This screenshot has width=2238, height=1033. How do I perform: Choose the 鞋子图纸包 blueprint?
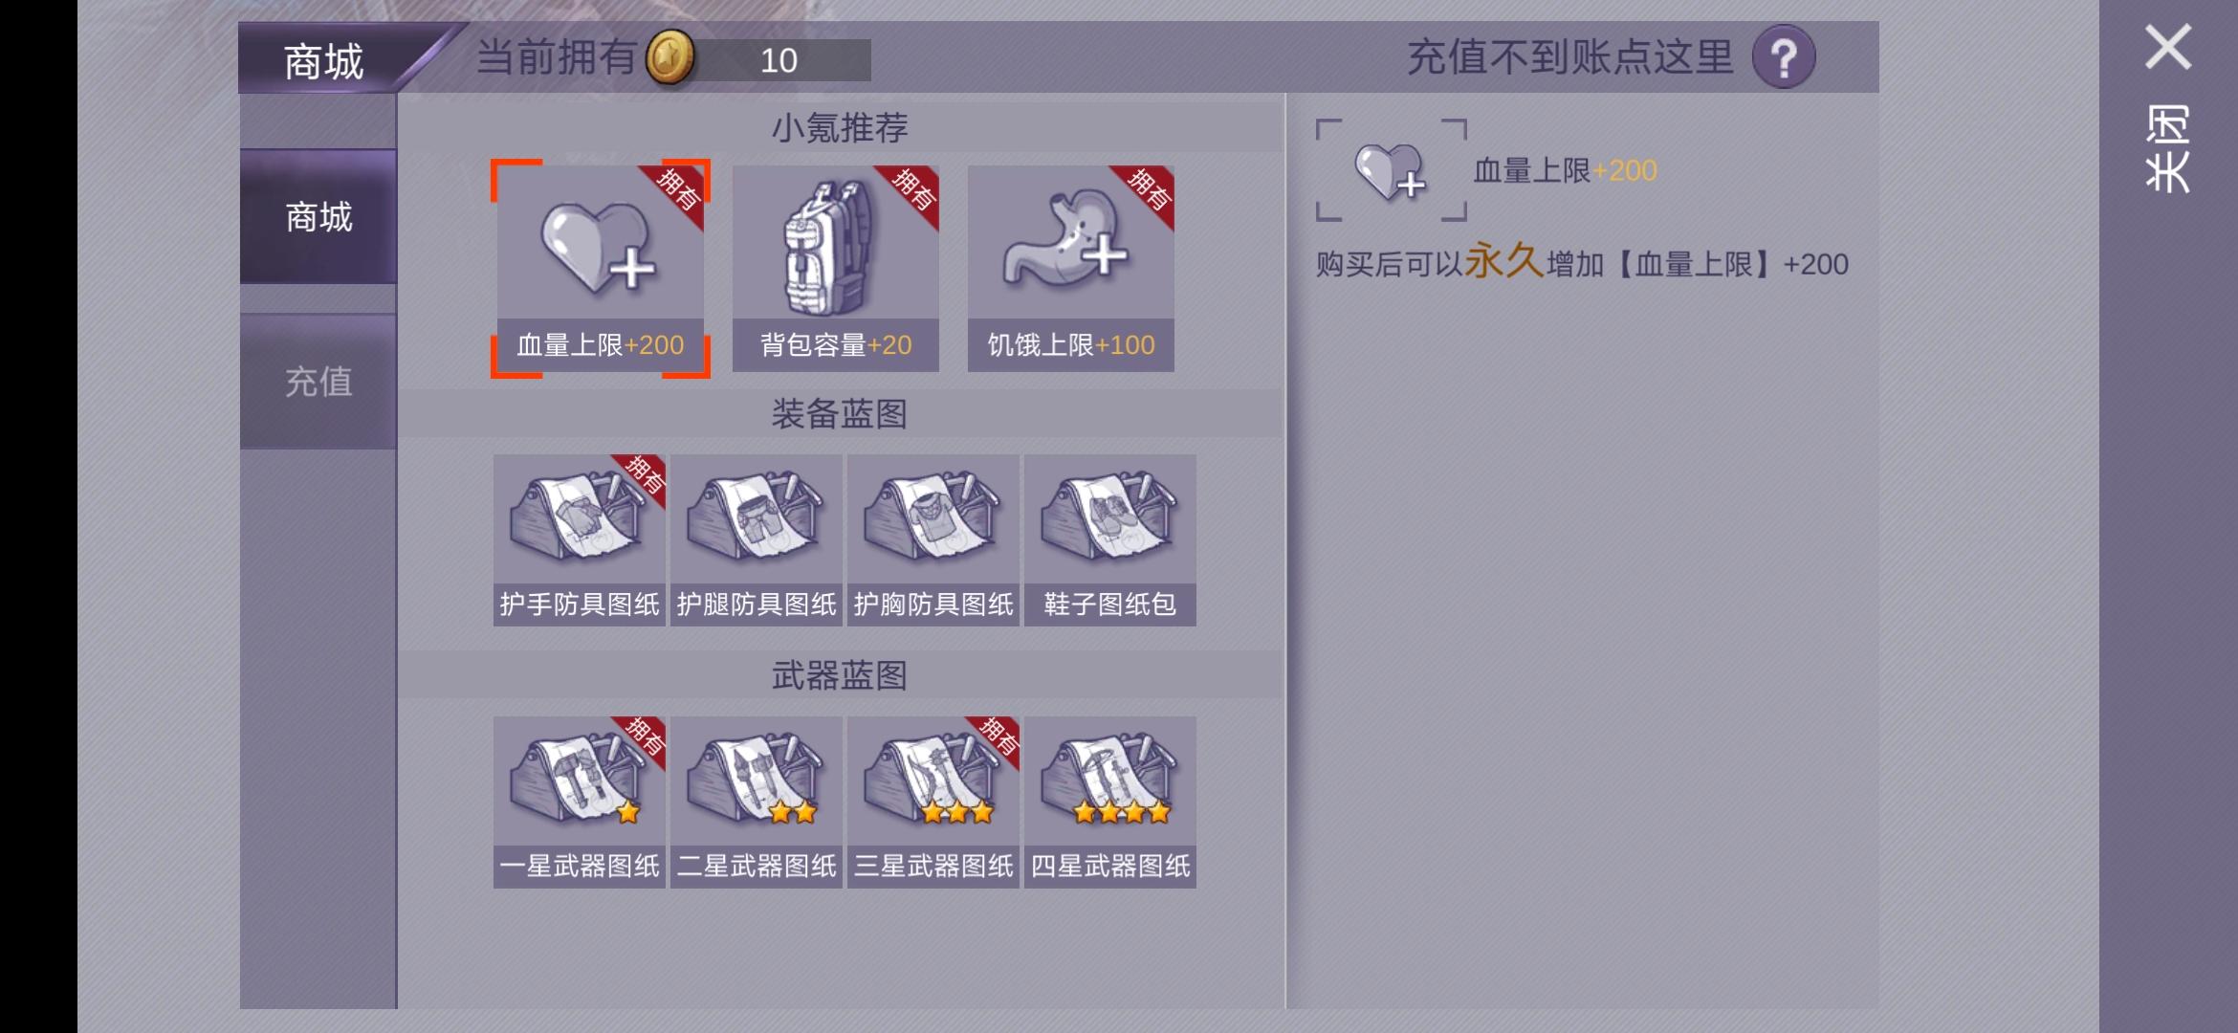click(x=1110, y=540)
